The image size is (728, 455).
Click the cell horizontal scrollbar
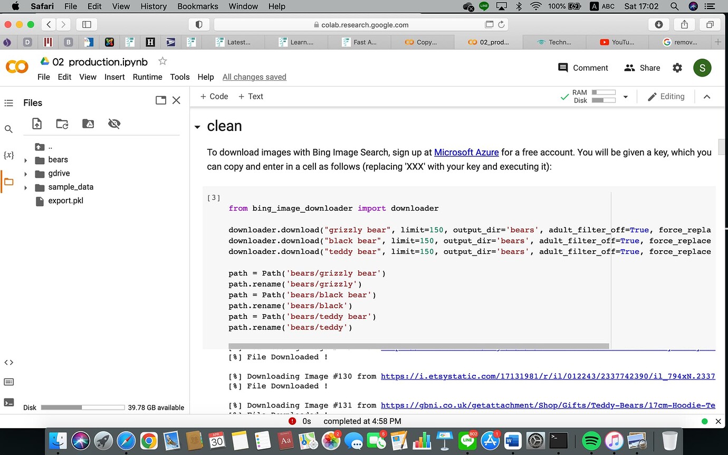tap(419, 346)
